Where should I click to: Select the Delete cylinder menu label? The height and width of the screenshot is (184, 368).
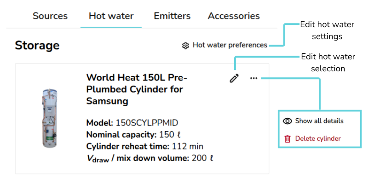tap(318, 138)
